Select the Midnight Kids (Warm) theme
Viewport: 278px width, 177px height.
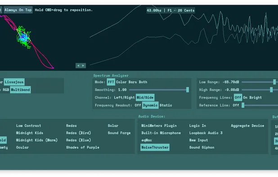tap(37, 140)
